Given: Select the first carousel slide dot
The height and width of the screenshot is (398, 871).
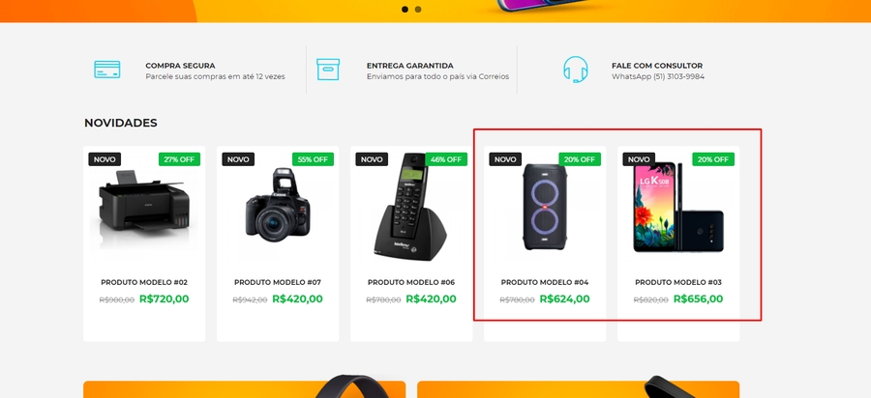Looking at the screenshot, I should [x=405, y=10].
